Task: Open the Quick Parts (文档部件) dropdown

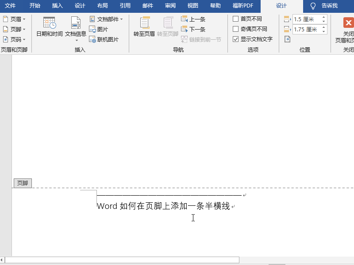Action: (106, 19)
